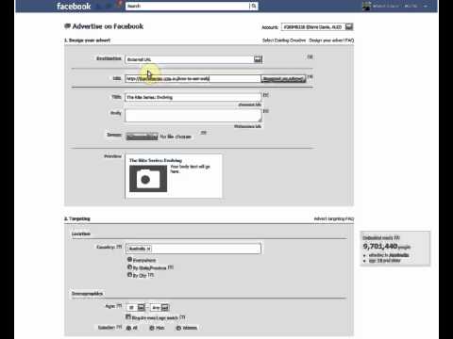This screenshot has height=339, width=453.
Task: Click the help icon beside Title field
Action: [266, 95]
